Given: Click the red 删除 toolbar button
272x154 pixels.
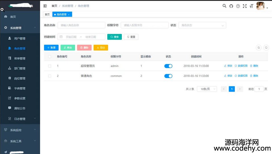Looking at the screenshot, I should coord(84,48).
